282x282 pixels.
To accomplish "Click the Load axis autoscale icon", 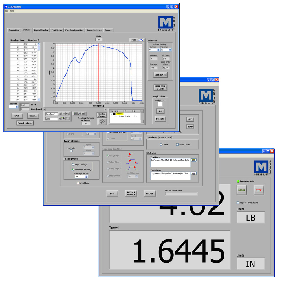I will [x=64, y=118].
